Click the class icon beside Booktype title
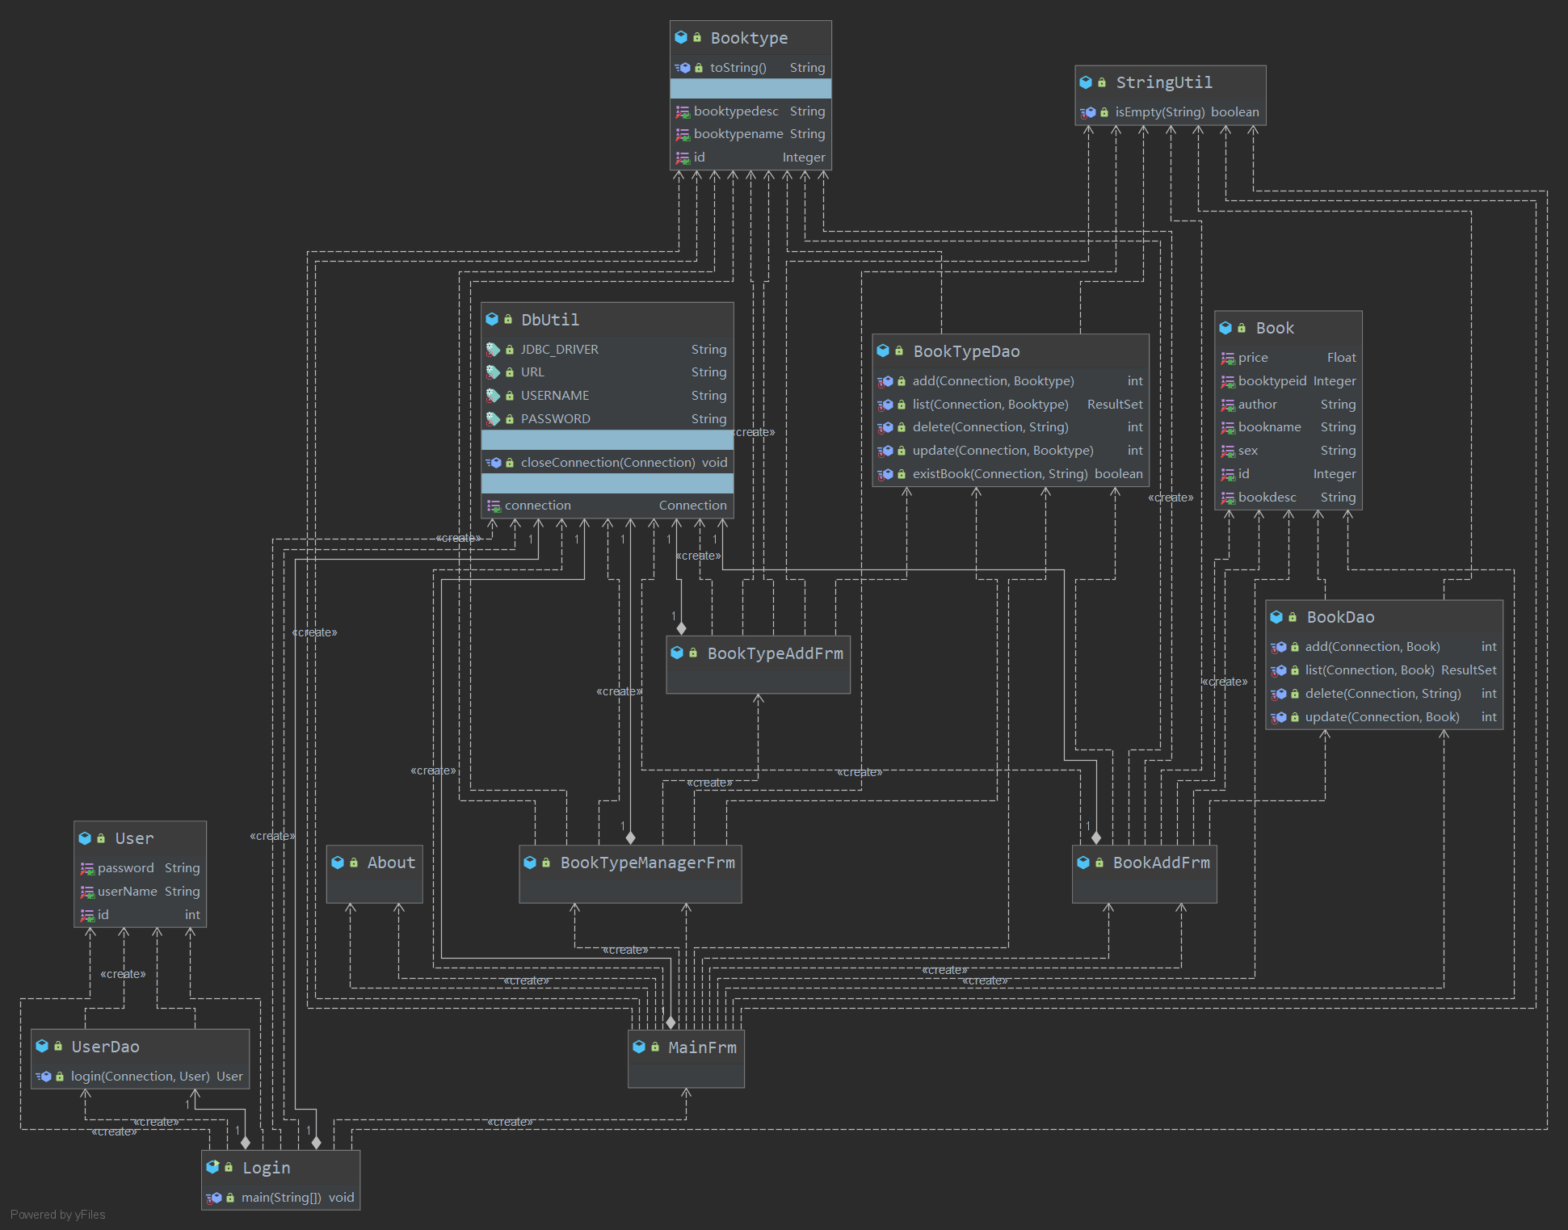Screen dimensions: 1568x1230 (681, 37)
